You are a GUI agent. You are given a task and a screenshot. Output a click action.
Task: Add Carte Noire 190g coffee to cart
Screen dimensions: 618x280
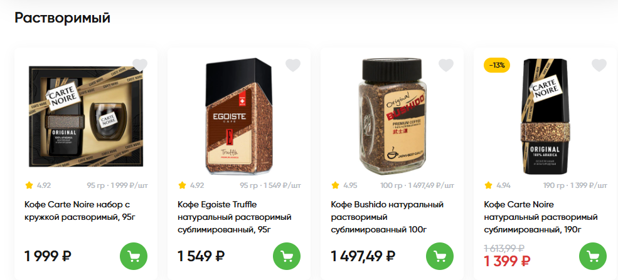coord(593,256)
